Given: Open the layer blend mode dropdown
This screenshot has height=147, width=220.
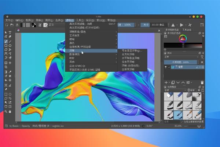Looking at the screenshot, I should pyautogui.click(x=181, y=57).
